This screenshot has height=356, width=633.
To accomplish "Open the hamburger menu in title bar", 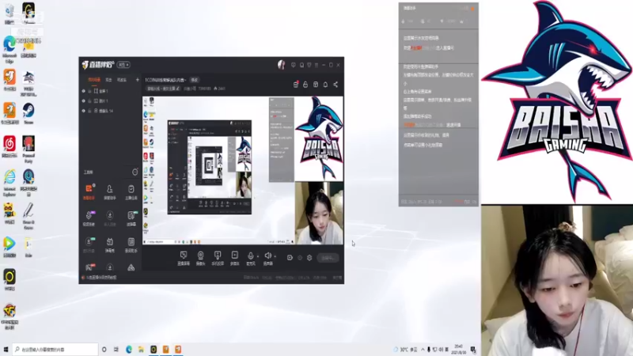I will coord(316,65).
